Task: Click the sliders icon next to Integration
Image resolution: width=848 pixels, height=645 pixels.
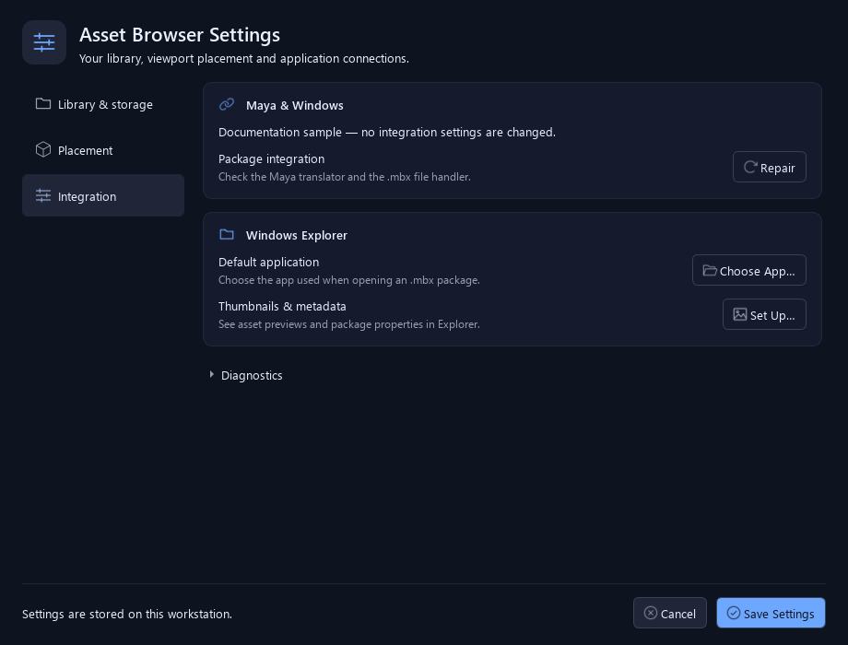Action: pyautogui.click(x=43, y=195)
